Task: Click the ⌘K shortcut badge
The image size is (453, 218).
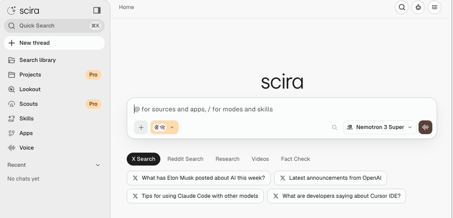Action: pyautogui.click(x=96, y=26)
